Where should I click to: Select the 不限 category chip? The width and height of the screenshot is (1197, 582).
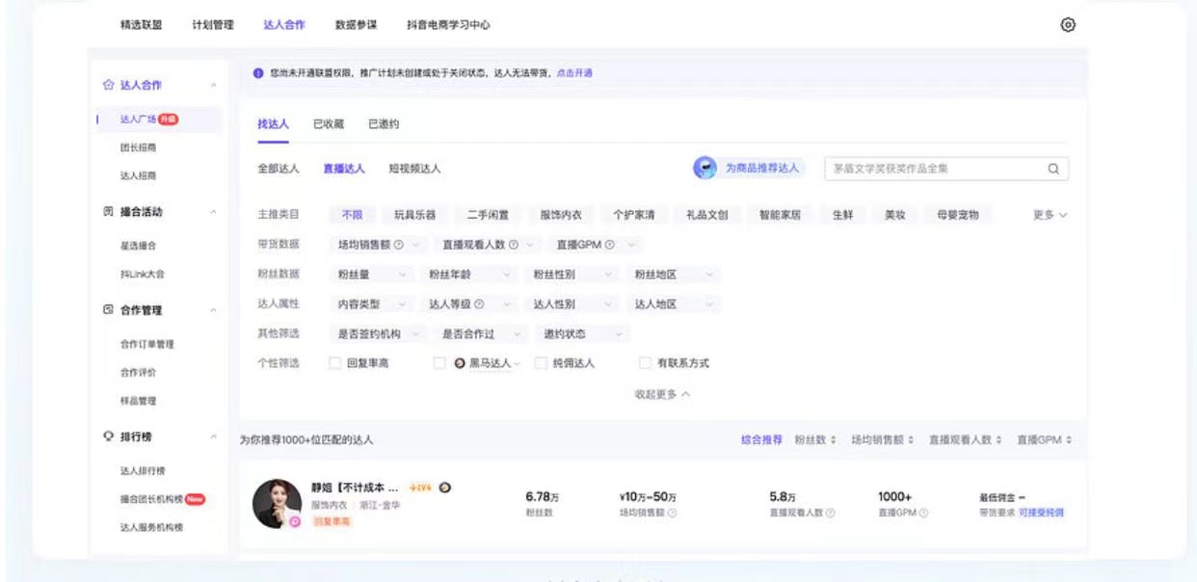(351, 215)
